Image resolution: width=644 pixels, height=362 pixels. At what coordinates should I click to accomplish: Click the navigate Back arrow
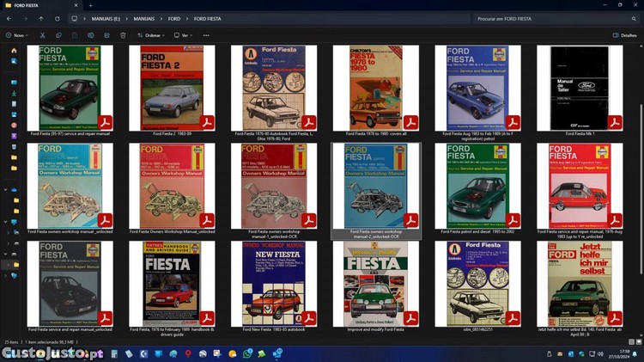10,18
